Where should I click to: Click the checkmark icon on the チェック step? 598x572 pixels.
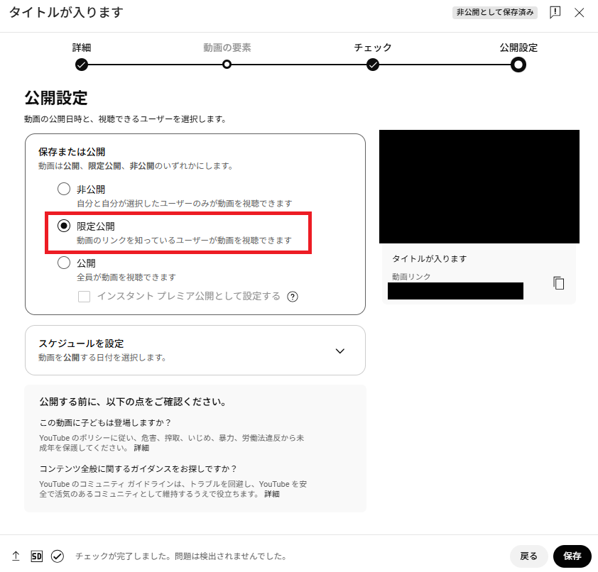pos(374,65)
